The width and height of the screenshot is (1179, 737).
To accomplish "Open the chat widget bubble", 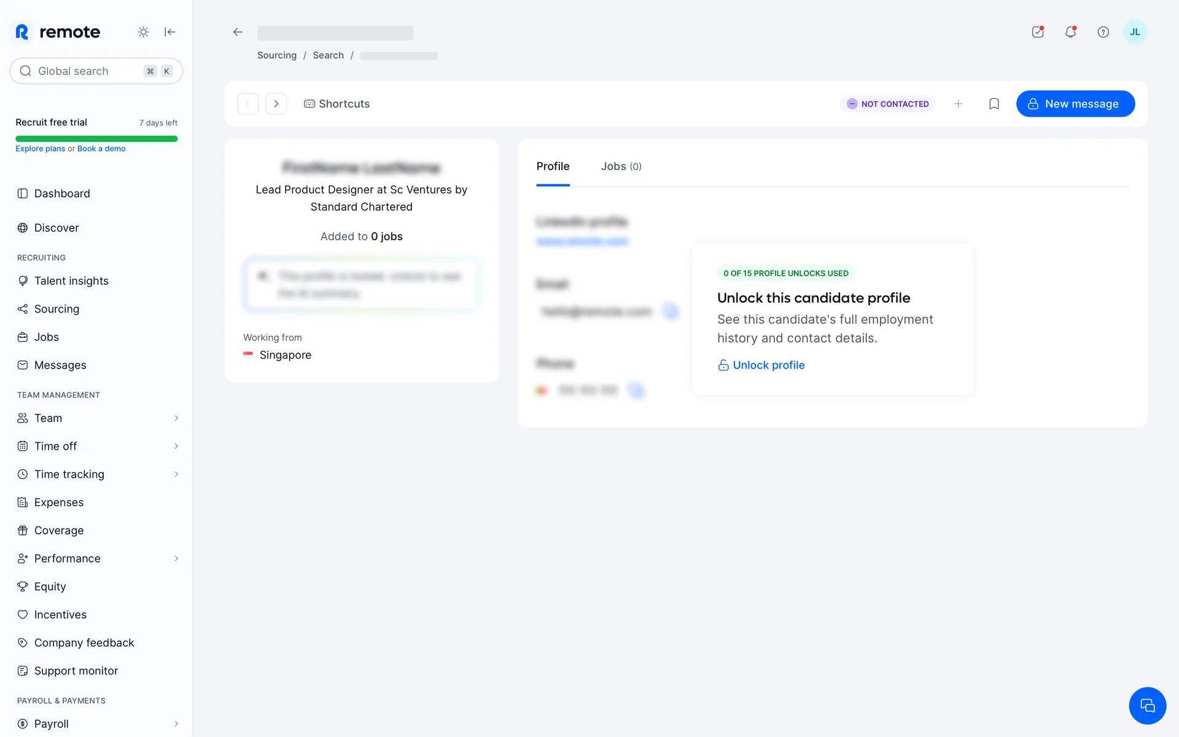I will [x=1147, y=706].
